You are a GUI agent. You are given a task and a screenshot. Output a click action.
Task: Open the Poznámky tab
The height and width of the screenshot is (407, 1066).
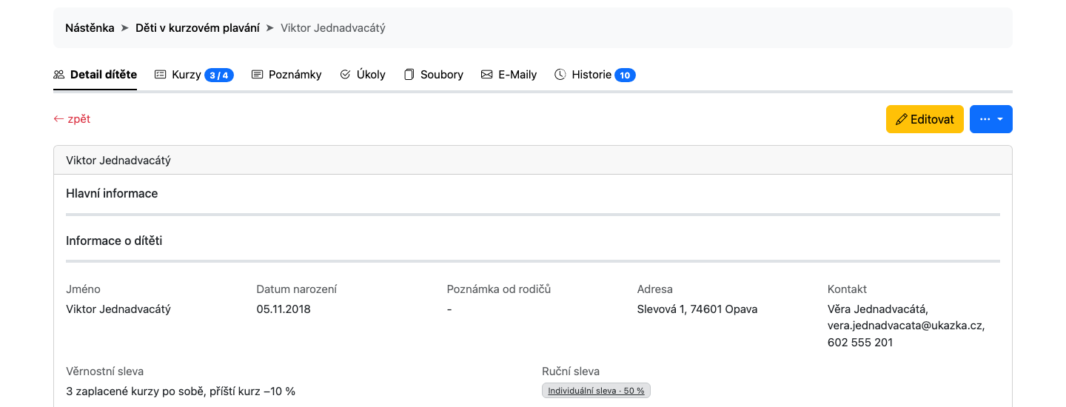(x=286, y=75)
